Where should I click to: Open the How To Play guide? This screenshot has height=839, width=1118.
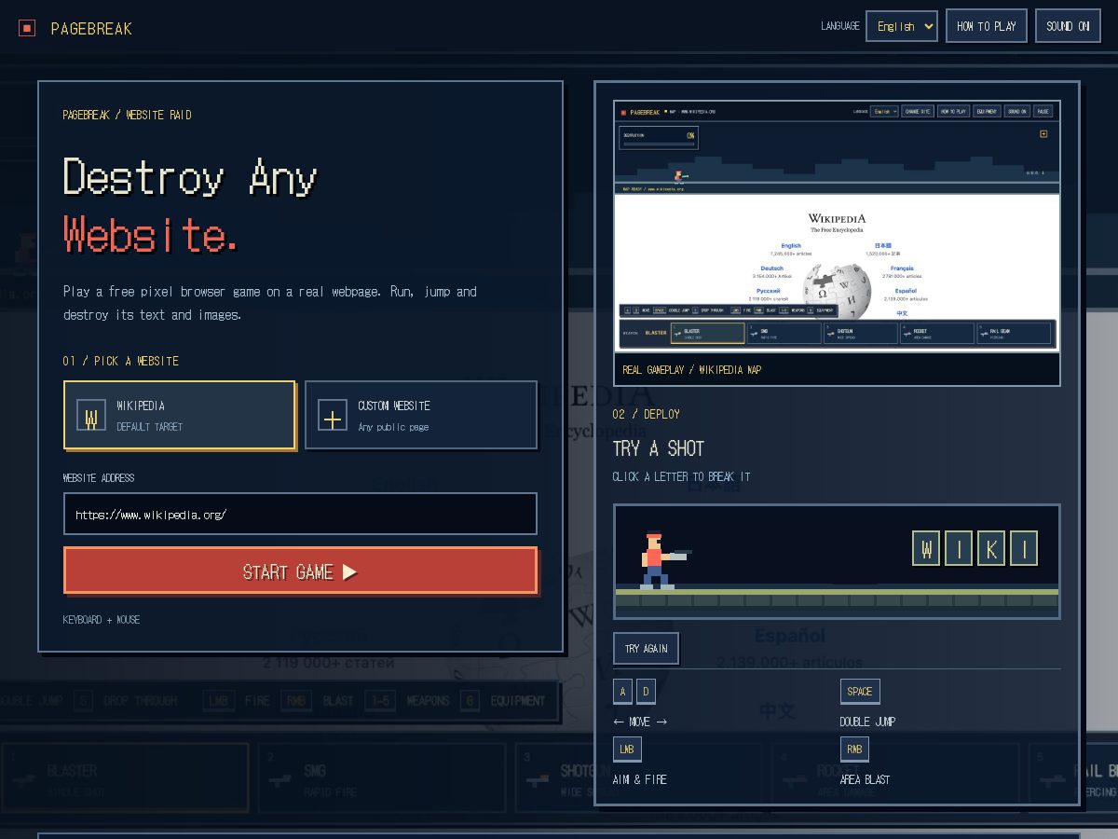coord(987,26)
